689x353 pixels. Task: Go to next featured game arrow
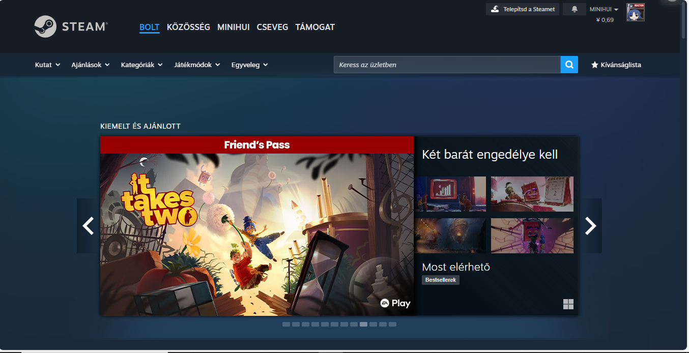tap(590, 225)
